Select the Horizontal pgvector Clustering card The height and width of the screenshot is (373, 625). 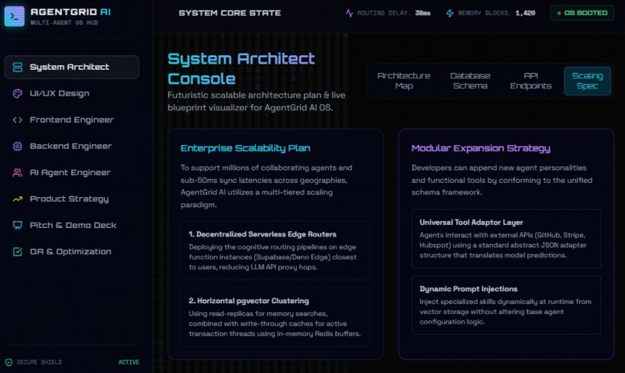pos(275,317)
